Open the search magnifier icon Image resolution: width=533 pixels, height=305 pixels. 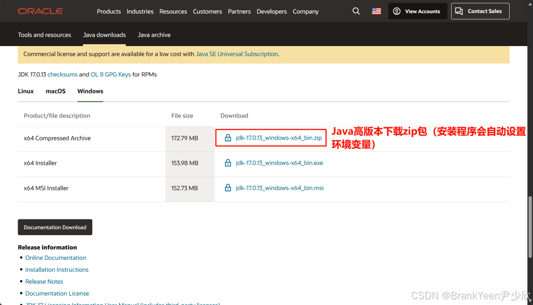[x=356, y=11]
